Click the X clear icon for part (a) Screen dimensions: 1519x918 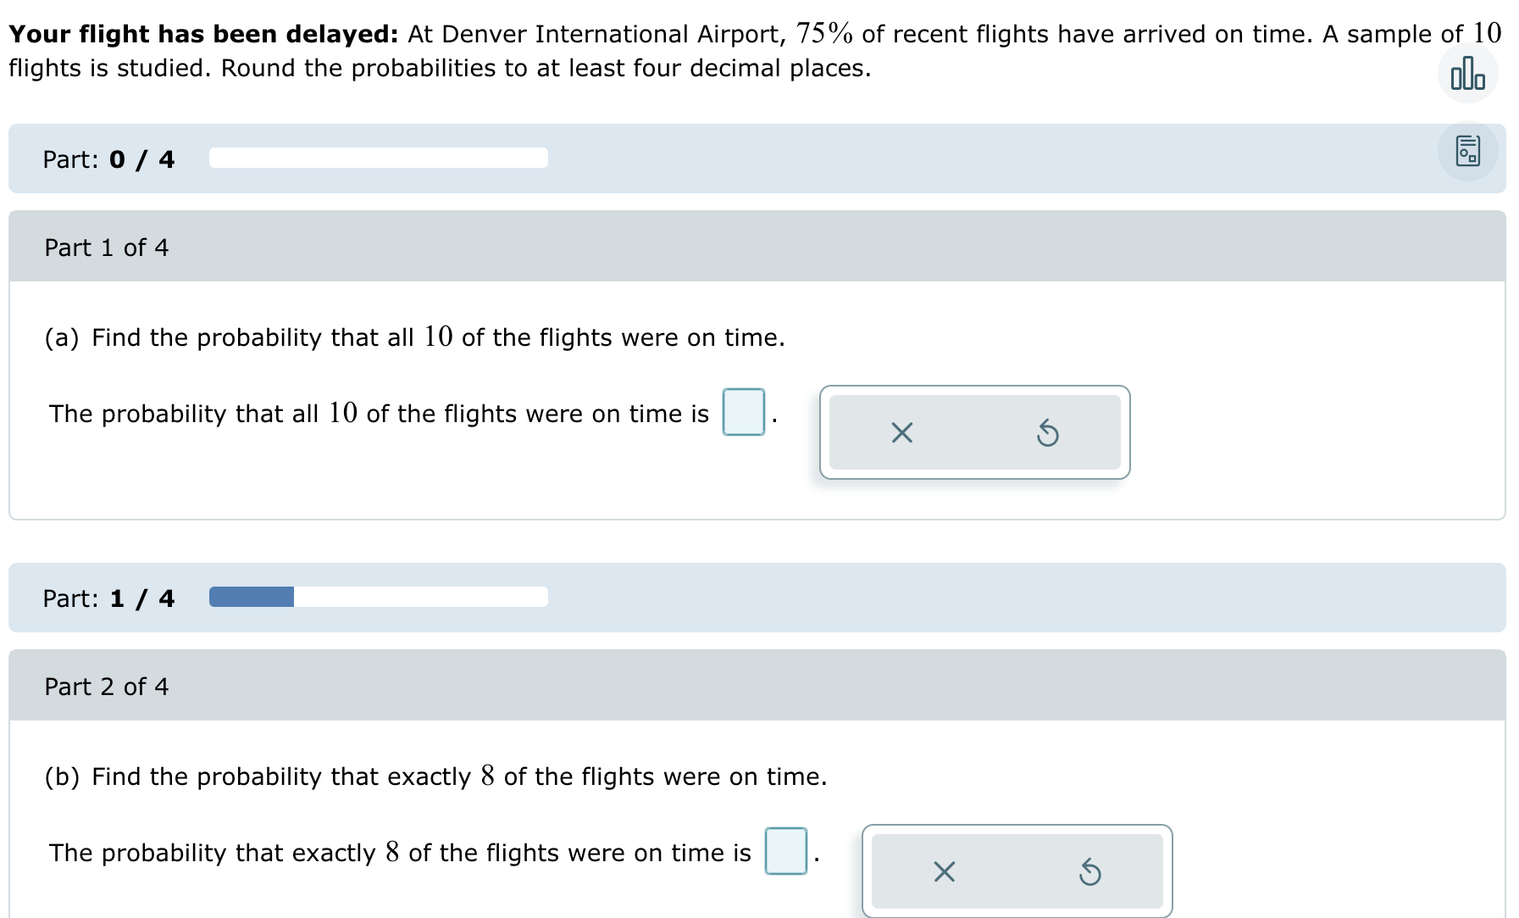click(x=901, y=433)
